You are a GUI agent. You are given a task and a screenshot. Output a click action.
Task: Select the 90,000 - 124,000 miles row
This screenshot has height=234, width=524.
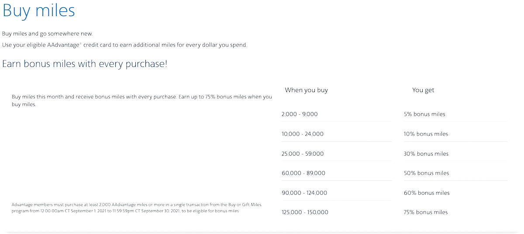(395, 193)
